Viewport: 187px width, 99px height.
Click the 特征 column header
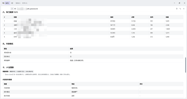pos(73,84)
